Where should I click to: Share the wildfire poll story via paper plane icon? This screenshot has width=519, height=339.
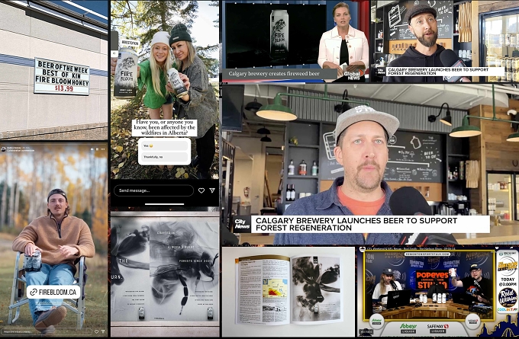(x=212, y=190)
